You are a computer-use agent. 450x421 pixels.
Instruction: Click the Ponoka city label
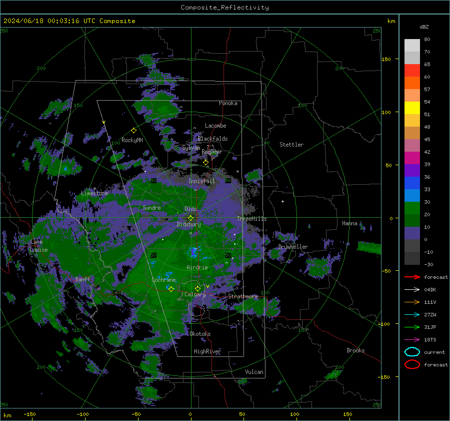click(228, 103)
